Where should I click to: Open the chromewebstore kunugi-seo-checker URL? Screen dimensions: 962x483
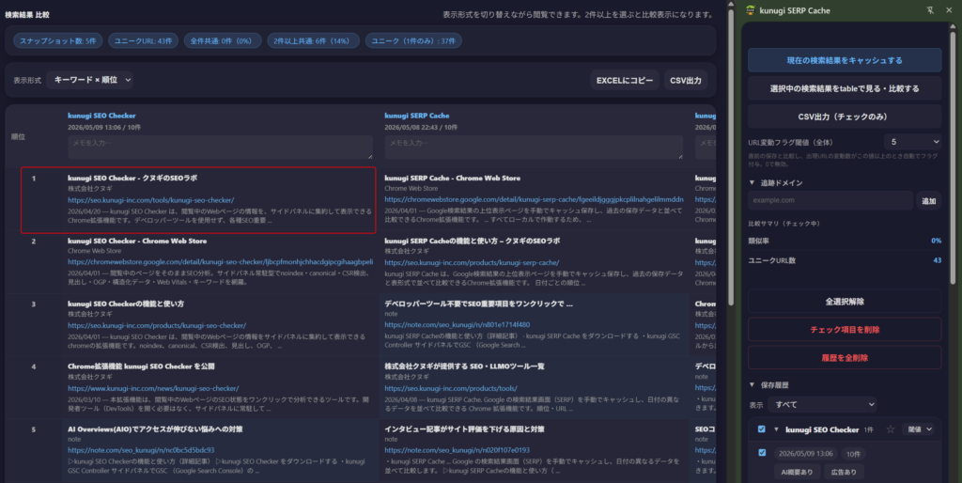[x=220, y=262]
